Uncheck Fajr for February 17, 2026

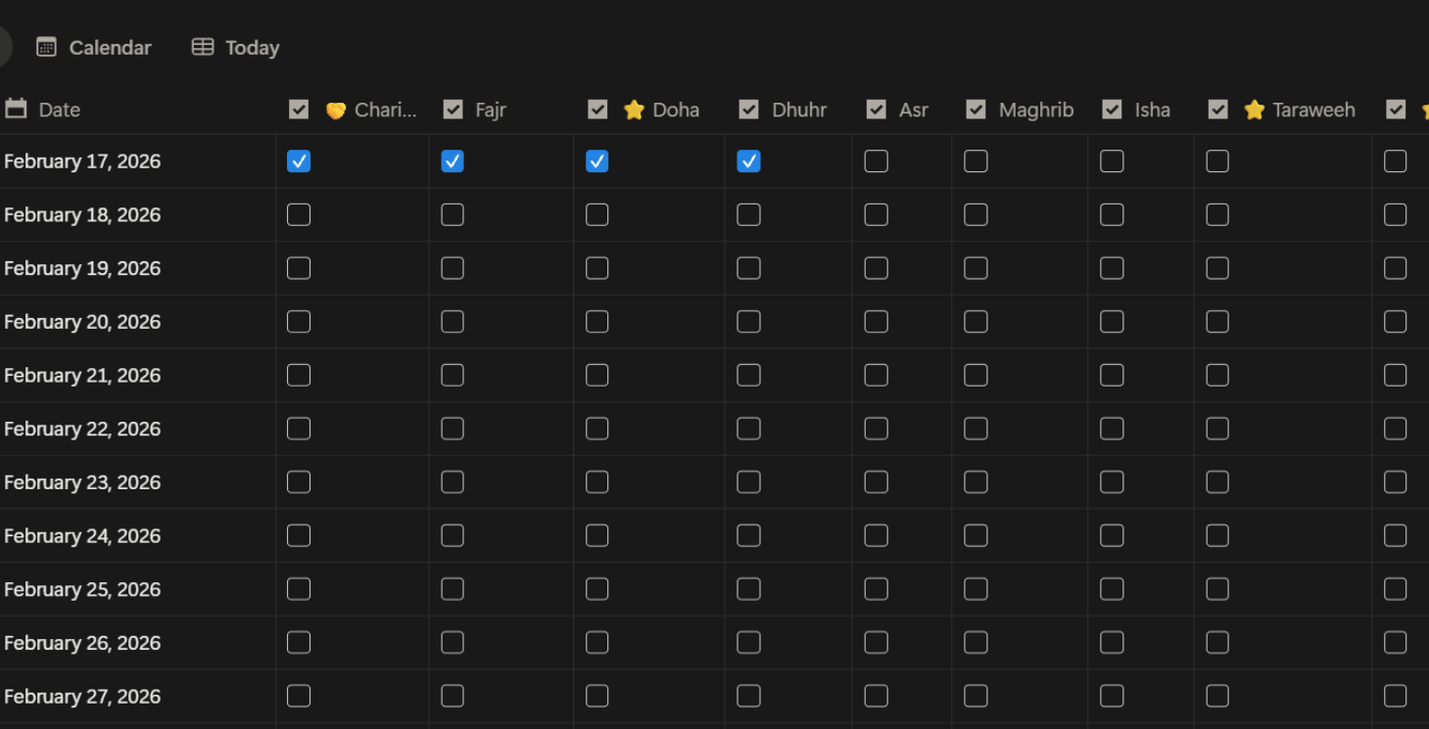pyautogui.click(x=453, y=161)
